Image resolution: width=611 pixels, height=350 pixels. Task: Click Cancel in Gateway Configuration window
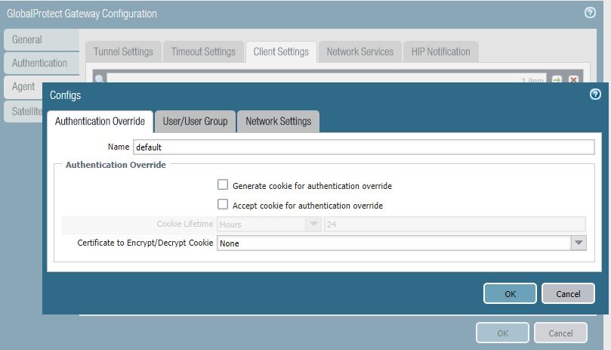pyautogui.click(x=560, y=333)
